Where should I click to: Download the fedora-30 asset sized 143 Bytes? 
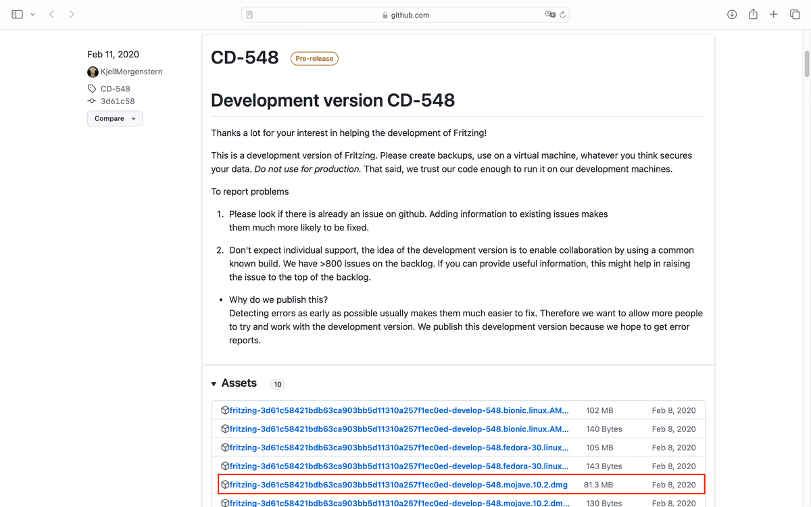(399, 466)
